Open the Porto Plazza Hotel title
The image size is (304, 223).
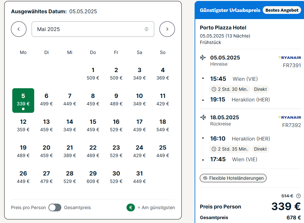(x=223, y=27)
